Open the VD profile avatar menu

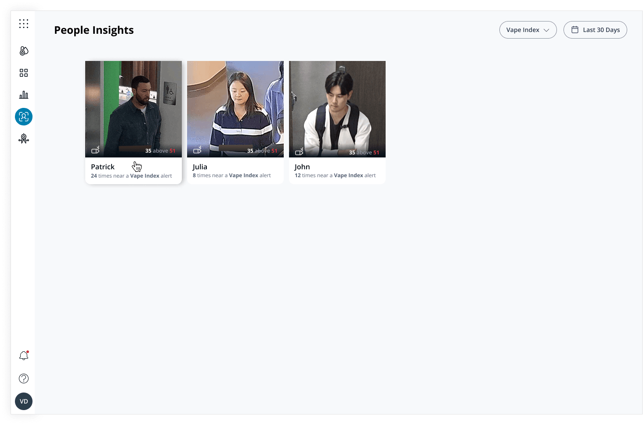pos(24,401)
